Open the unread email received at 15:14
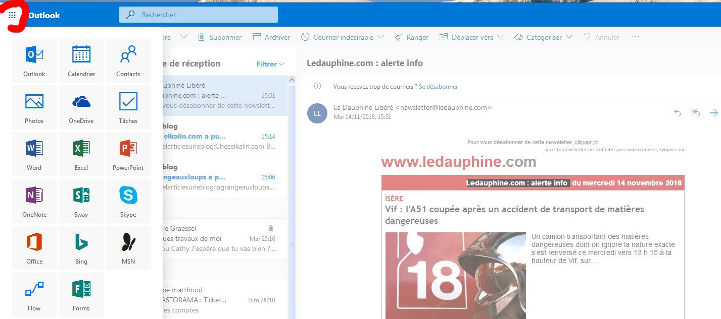Screen dimensions: 721x319 pyautogui.click(x=225, y=137)
